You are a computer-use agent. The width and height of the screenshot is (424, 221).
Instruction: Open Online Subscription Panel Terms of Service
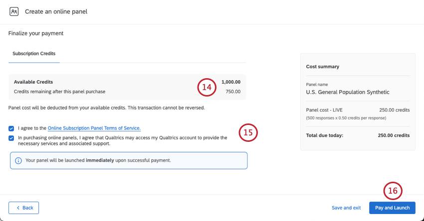(94, 128)
